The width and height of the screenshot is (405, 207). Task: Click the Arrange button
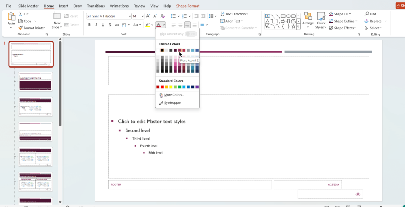(x=308, y=19)
